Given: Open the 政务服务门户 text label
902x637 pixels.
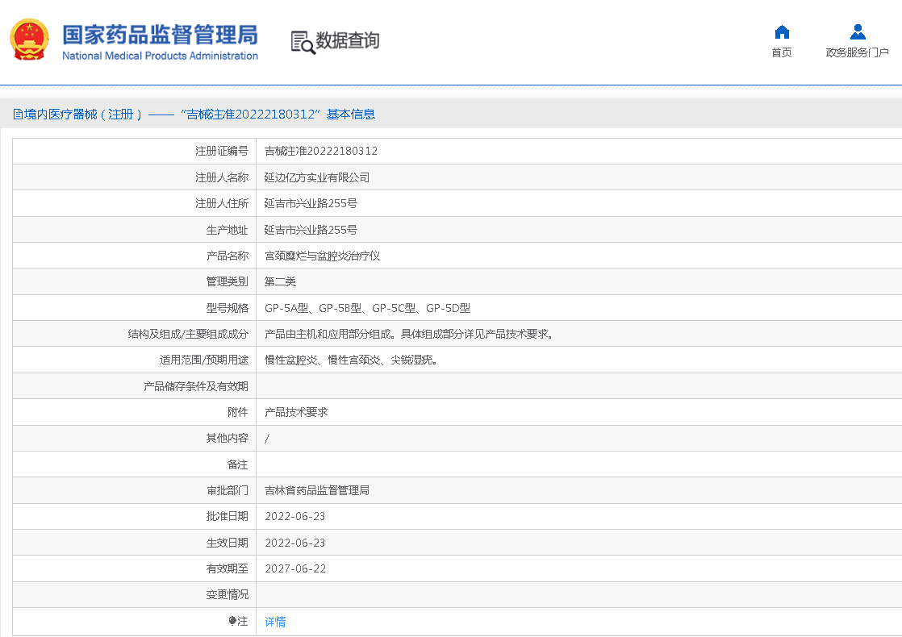Looking at the screenshot, I should pos(857,52).
